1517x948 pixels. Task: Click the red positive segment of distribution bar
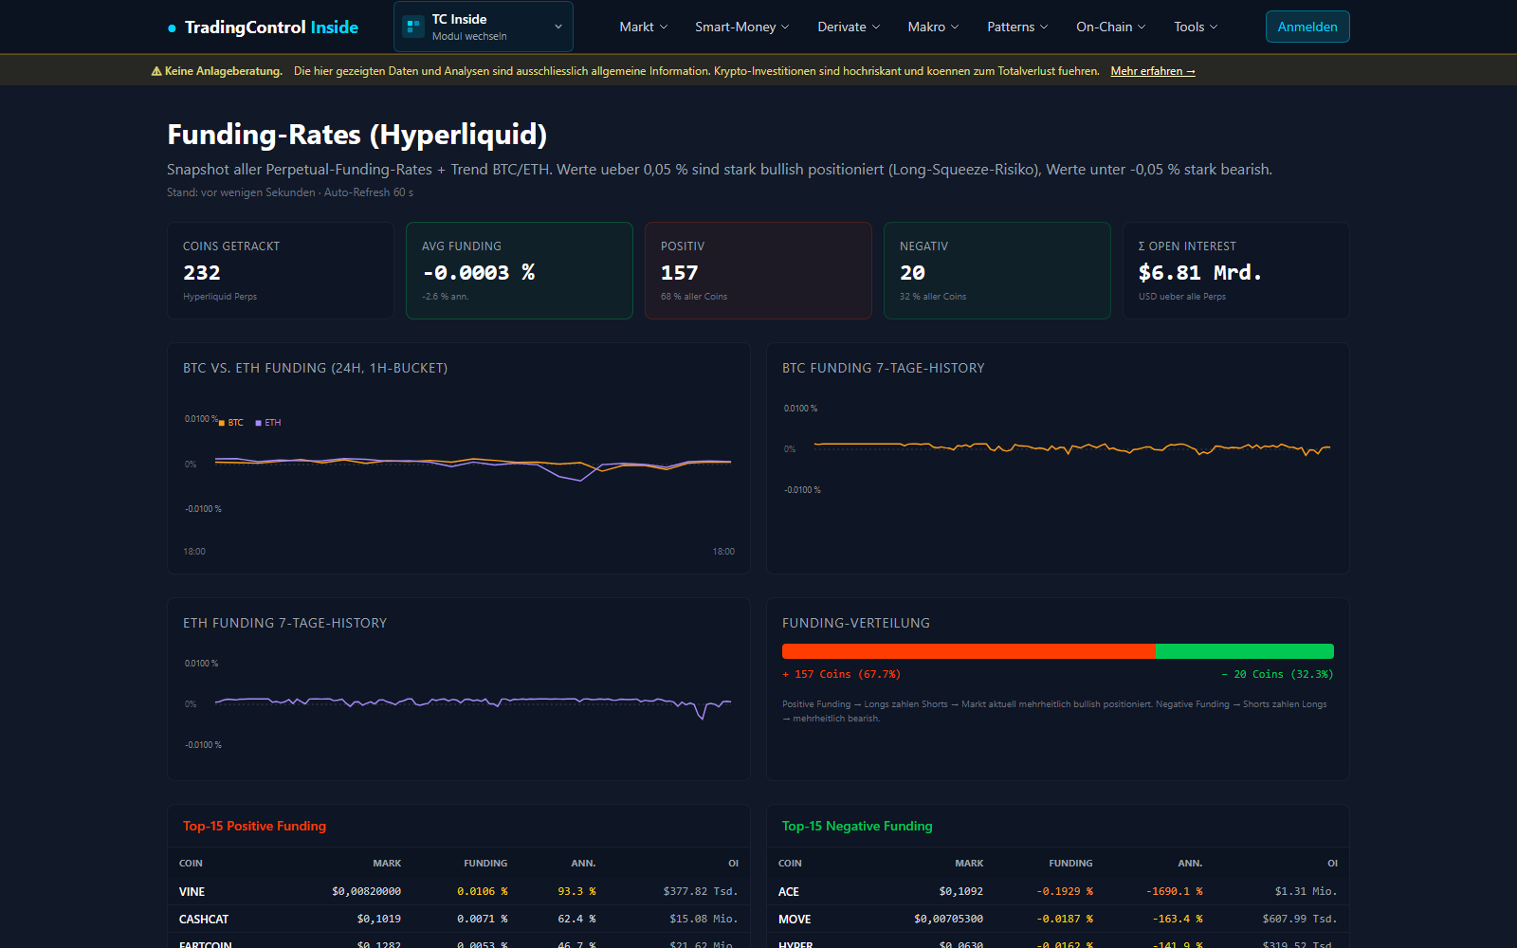coord(969,651)
